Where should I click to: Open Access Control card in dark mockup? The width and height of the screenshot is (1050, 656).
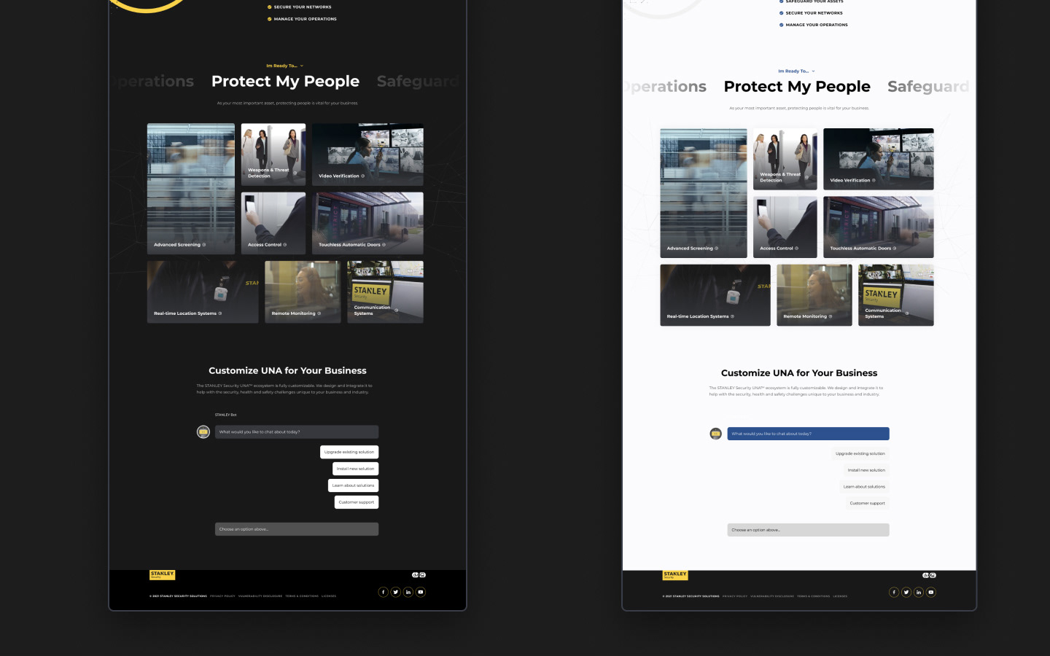[273, 223]
